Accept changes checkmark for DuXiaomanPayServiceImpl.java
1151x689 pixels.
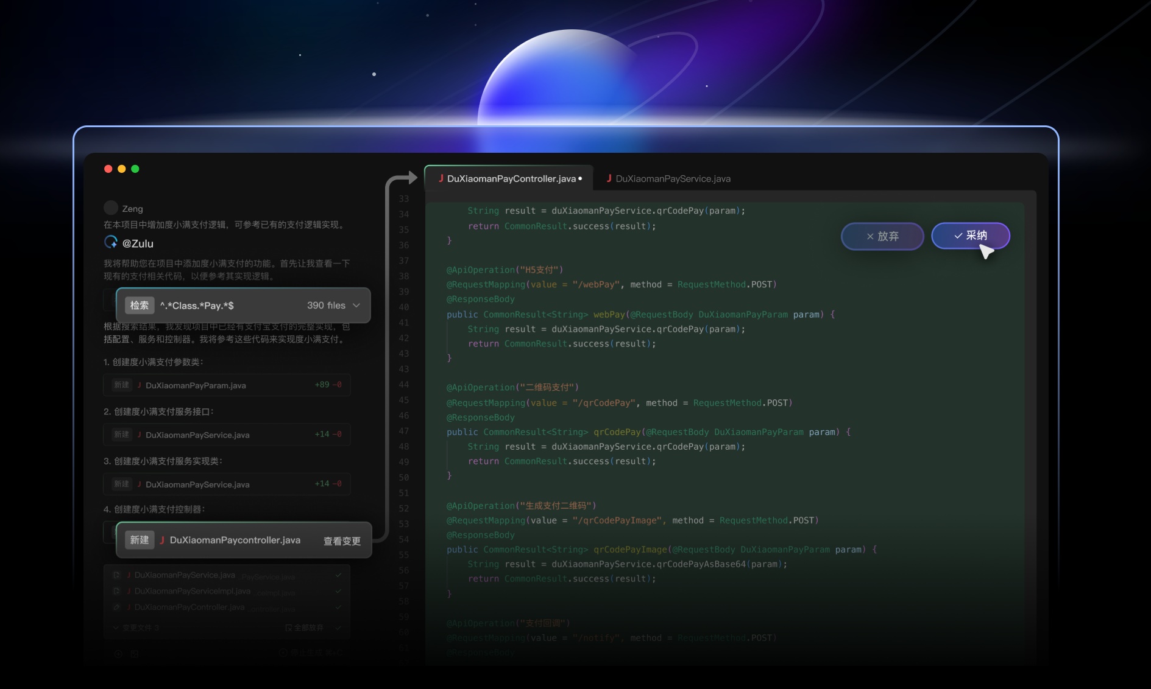tap(338, 591)
